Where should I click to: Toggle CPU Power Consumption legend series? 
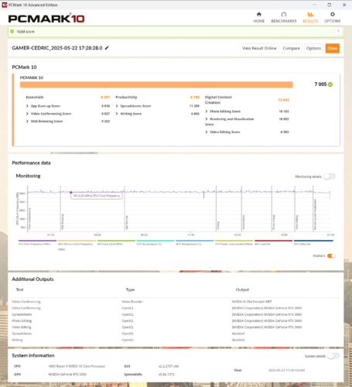point(234,242)
